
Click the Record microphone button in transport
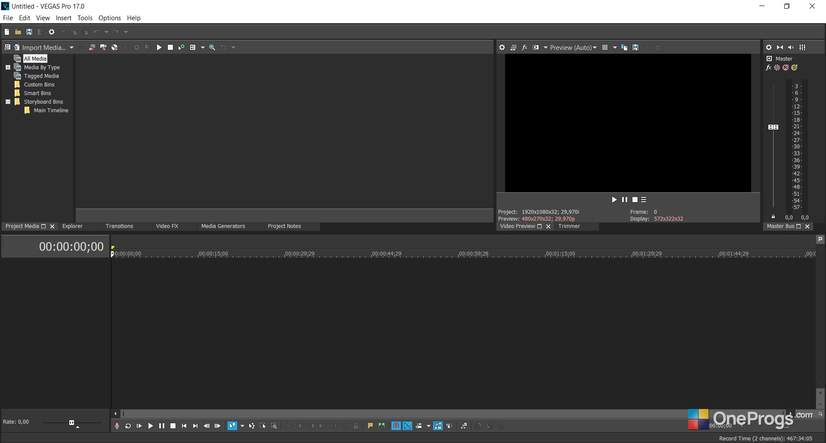coord(117,426)
